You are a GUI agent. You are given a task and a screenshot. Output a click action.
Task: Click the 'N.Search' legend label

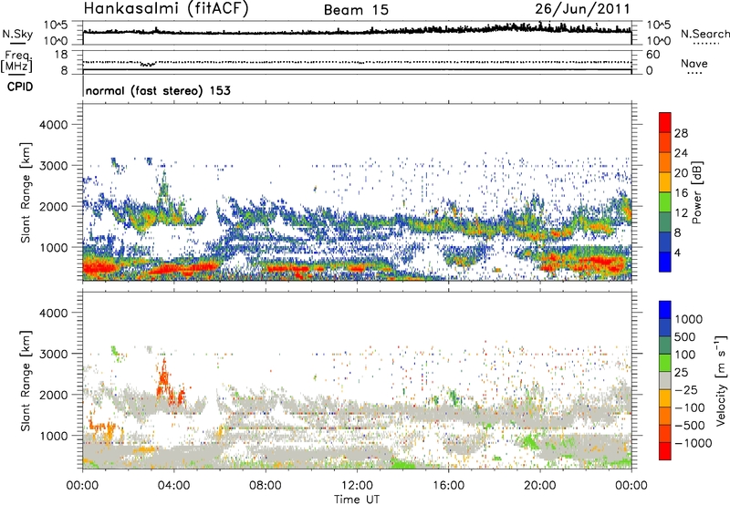pyautogui.click(x=704, y=34)
